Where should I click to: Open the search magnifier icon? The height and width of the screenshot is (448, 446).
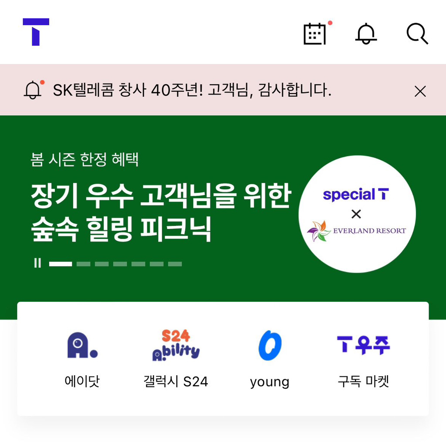click(x=417, y=34)
